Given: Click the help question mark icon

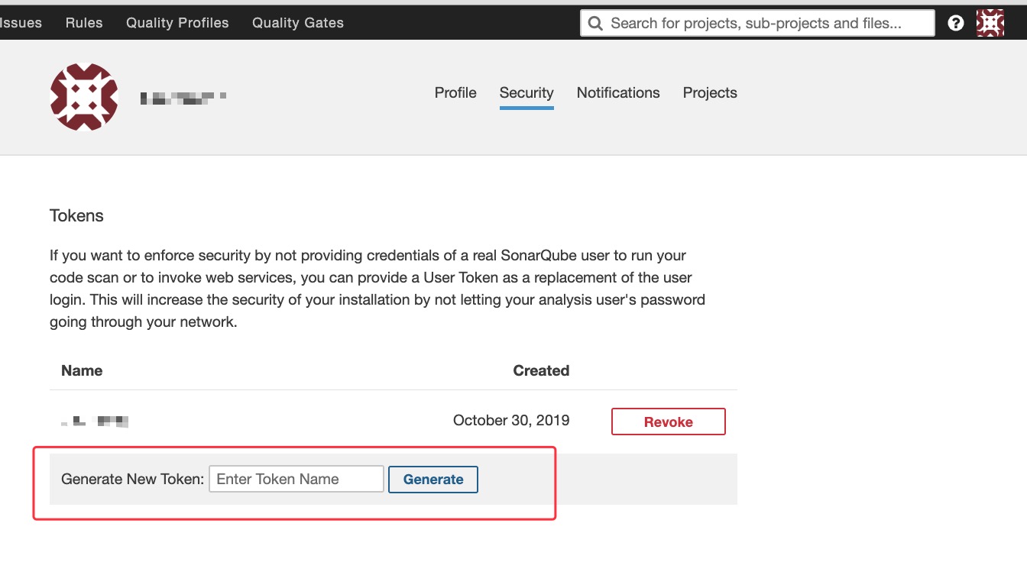Looking at the screenshot, I should (x=955, y=23).
